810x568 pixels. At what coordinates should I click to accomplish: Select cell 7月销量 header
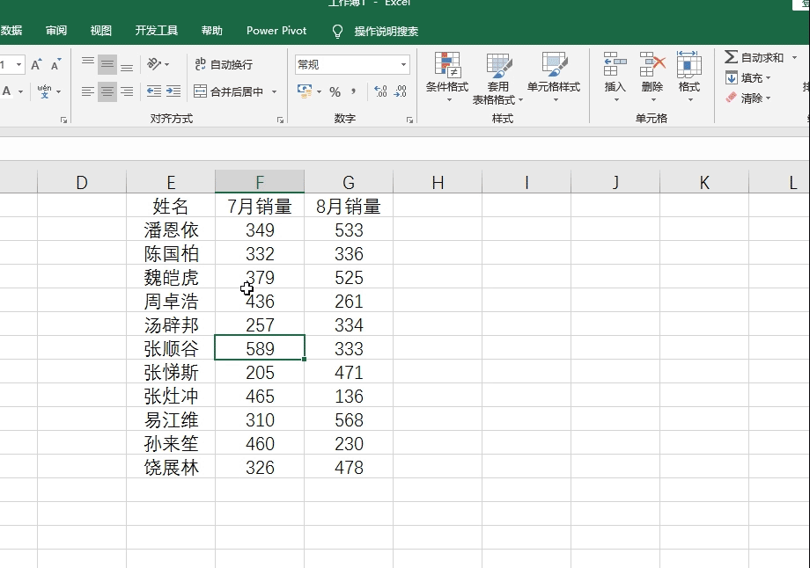click(x=260, y=206)
